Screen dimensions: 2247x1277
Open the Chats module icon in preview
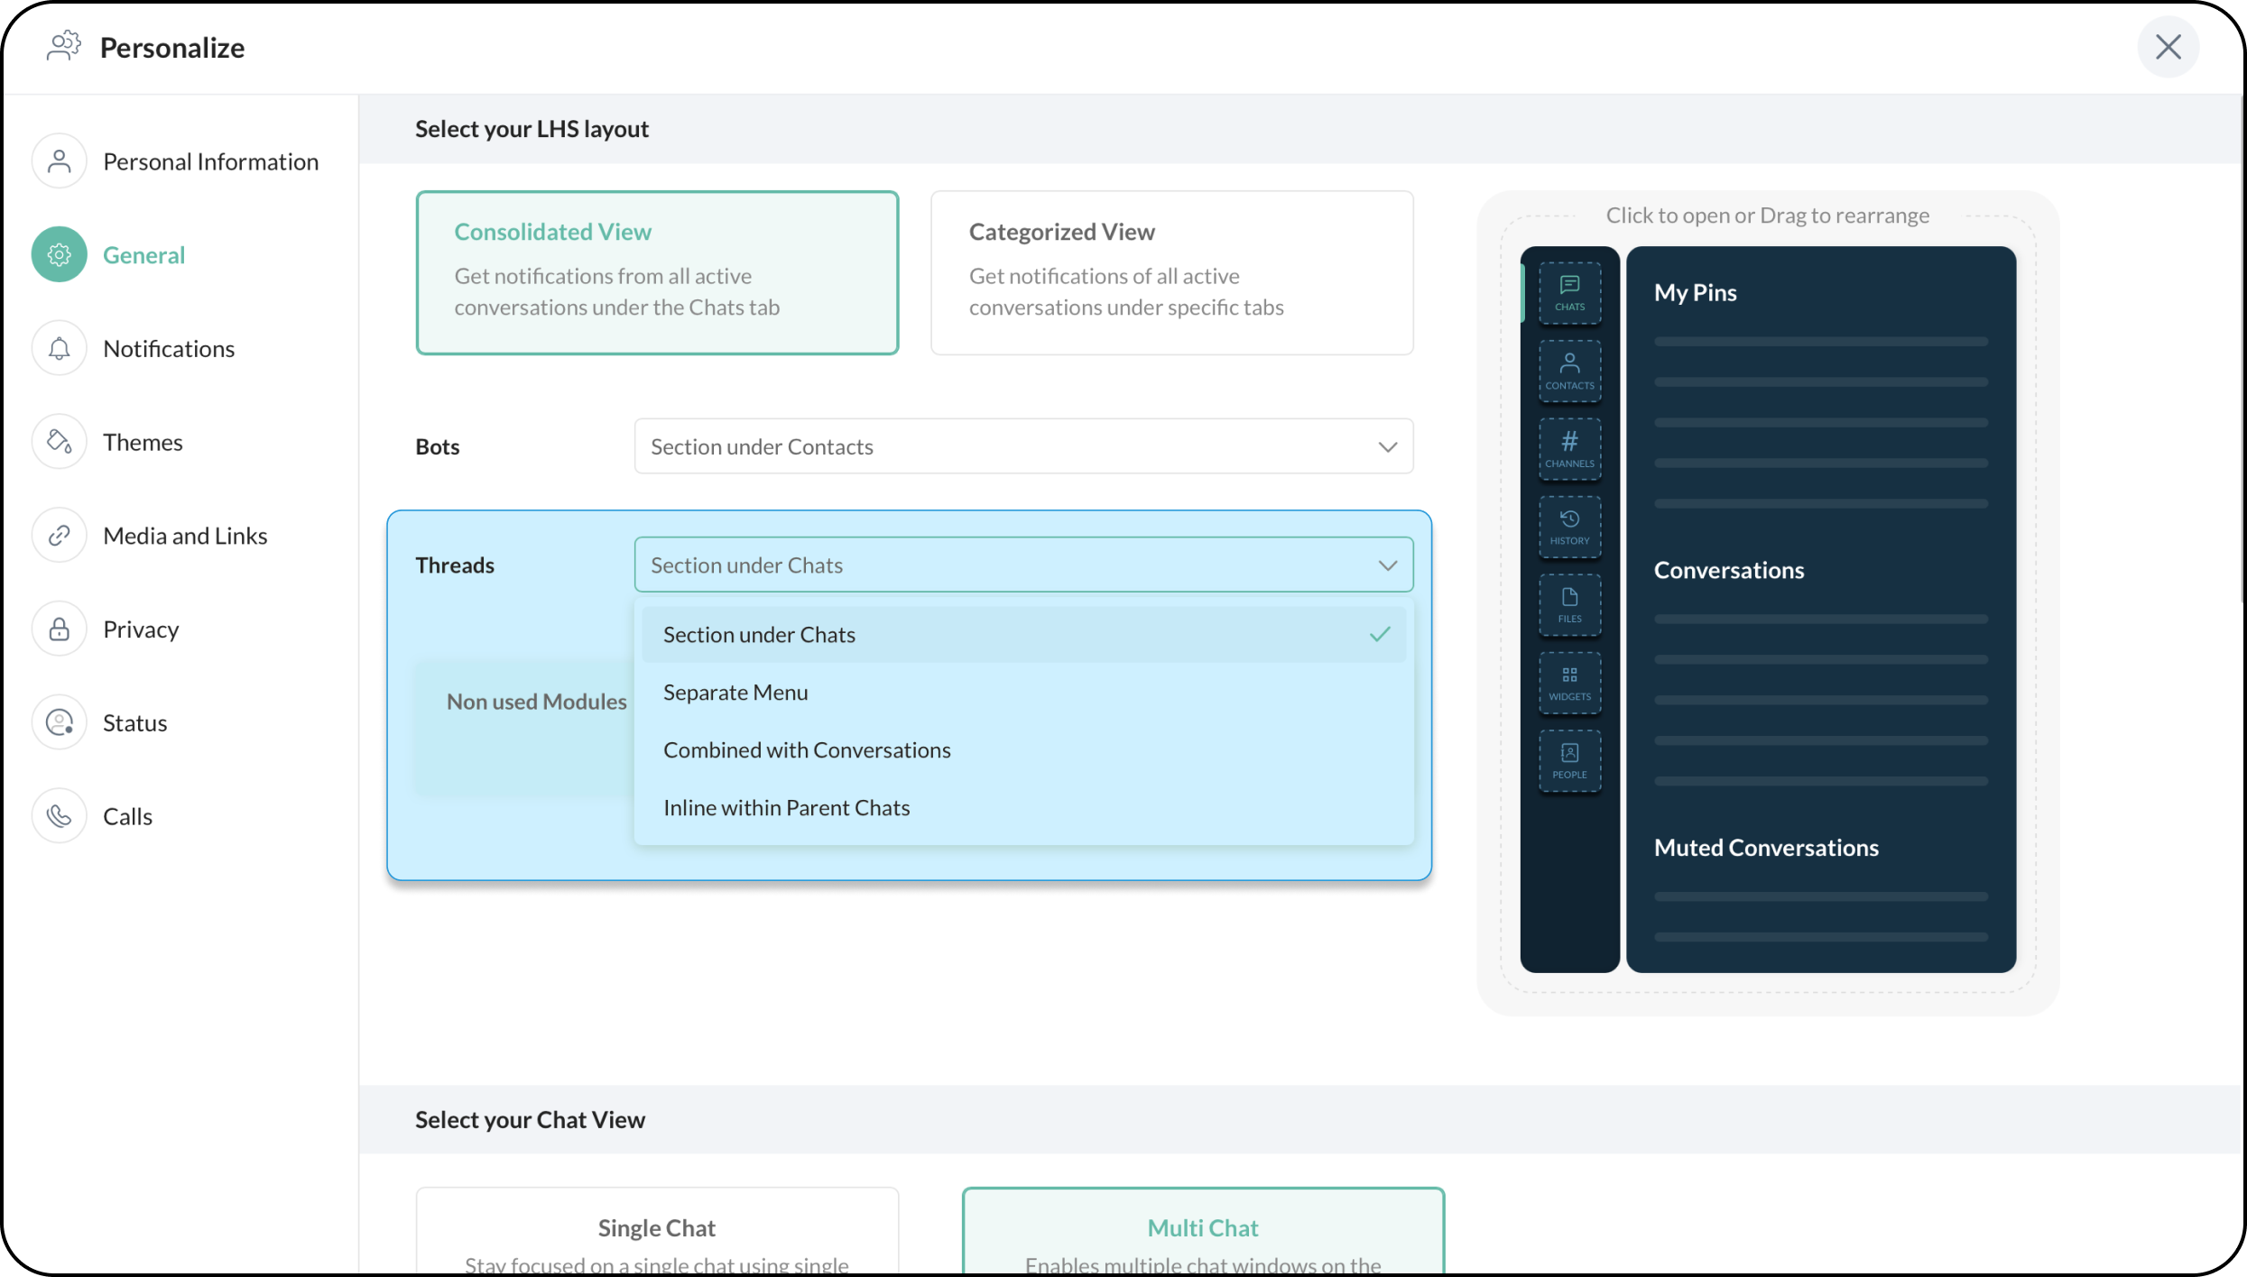[x=1569, y=292]
